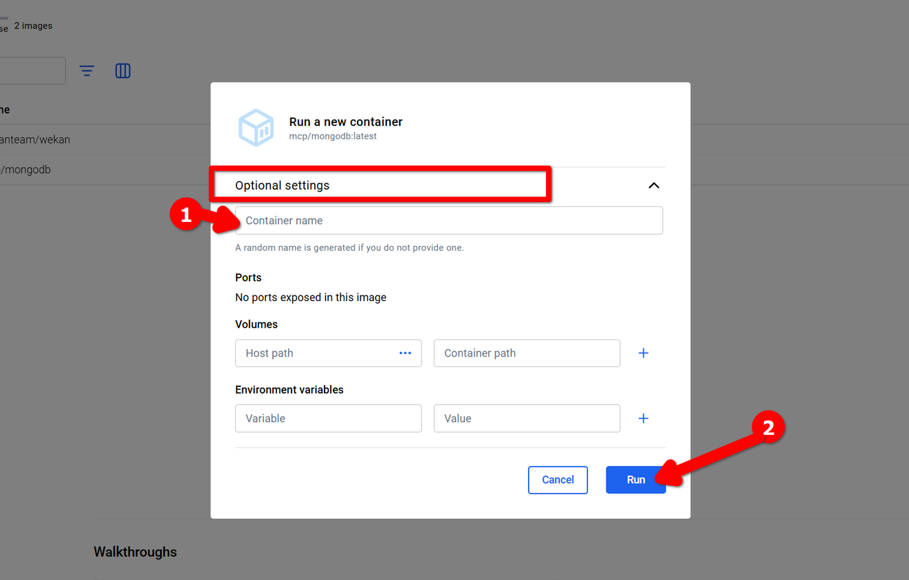Click the Variable input field

(328, 419)
